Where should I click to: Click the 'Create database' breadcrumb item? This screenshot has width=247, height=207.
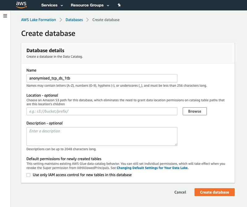coord(106,20)
